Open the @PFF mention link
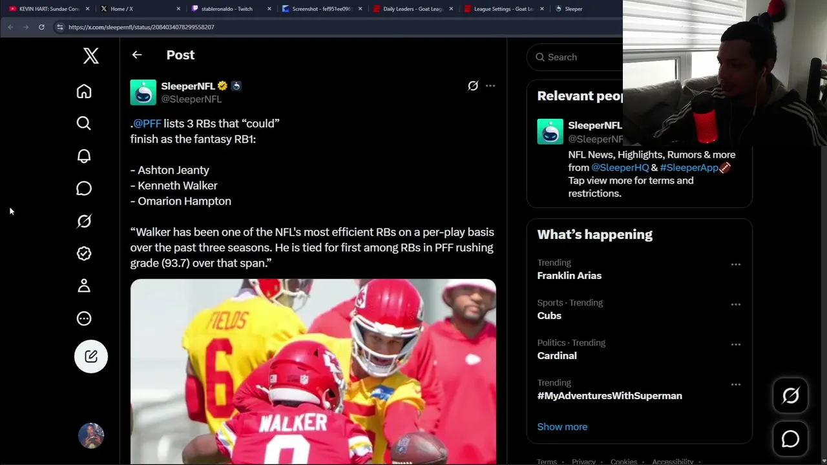The height and width of the screenshot is (465, 827). [x=147, y=123]
